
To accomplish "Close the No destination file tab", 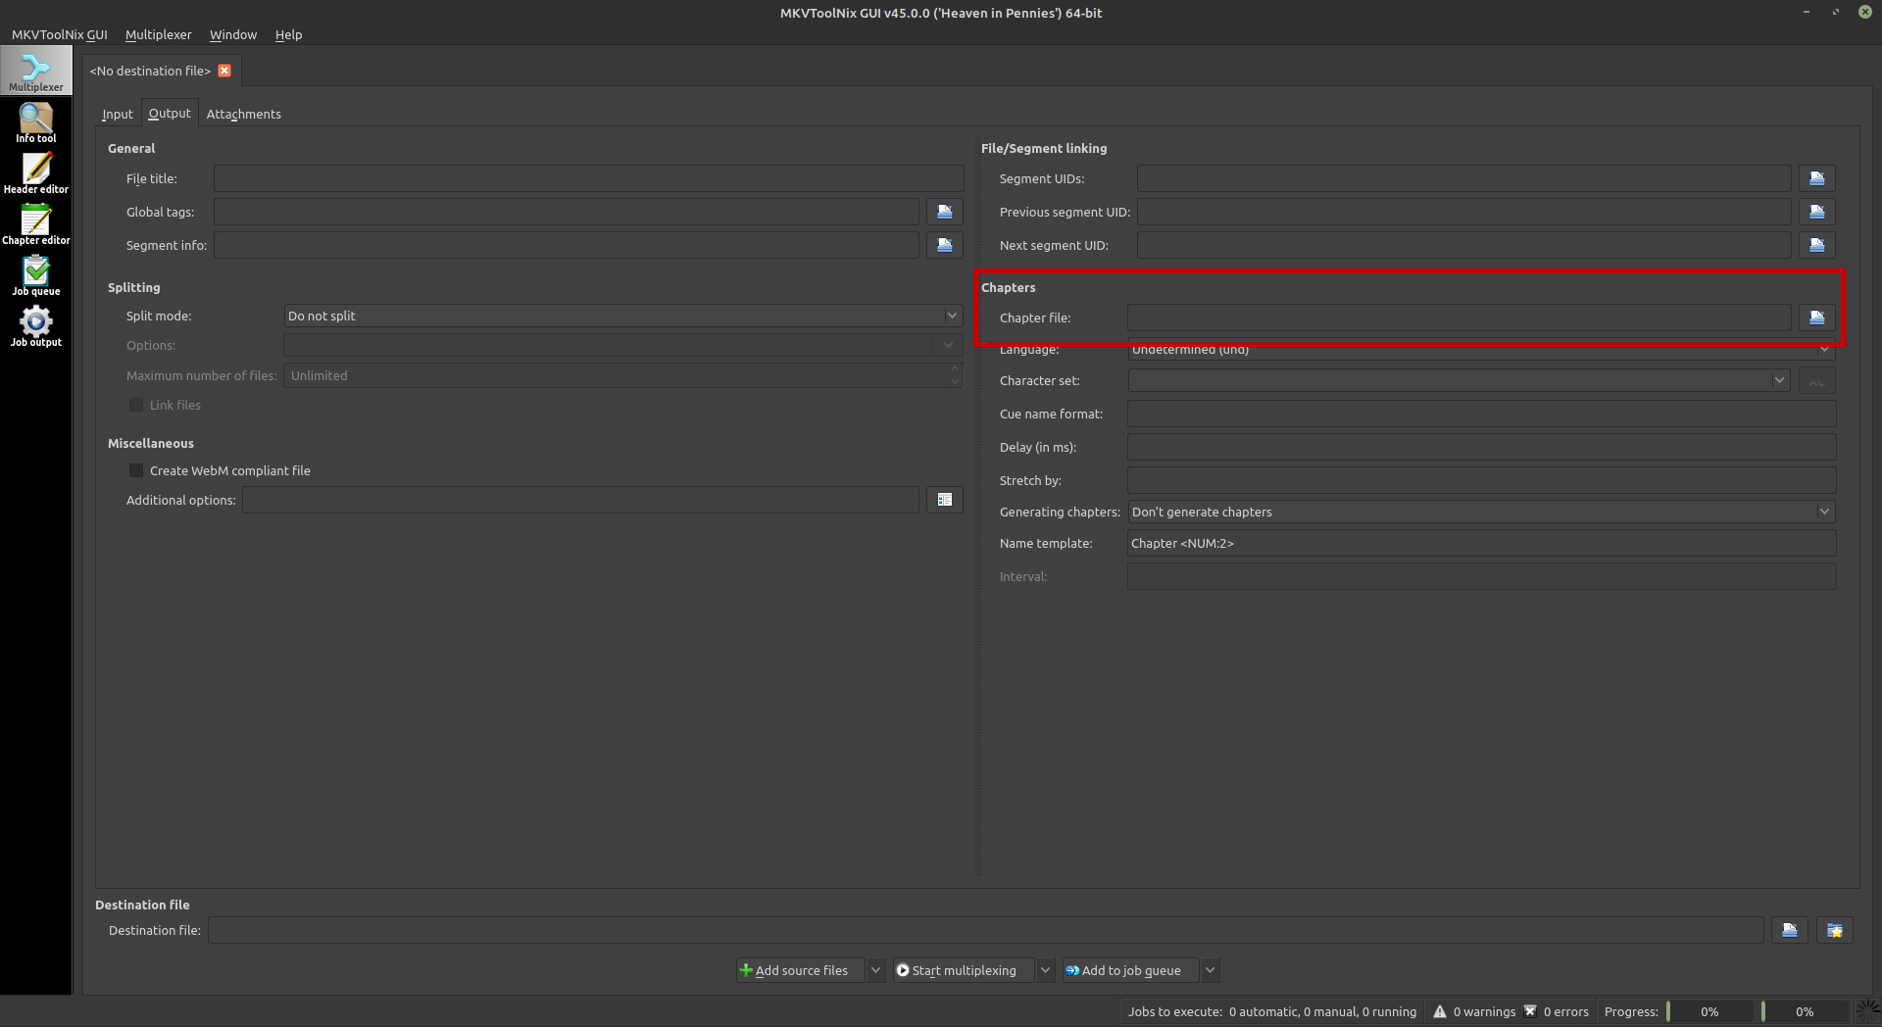I will (224, 71).
